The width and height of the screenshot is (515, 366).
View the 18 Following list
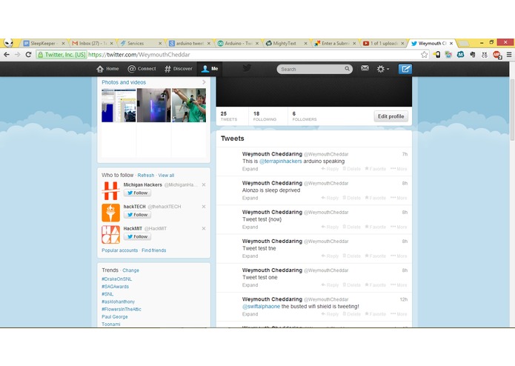(x=265, y=116)
